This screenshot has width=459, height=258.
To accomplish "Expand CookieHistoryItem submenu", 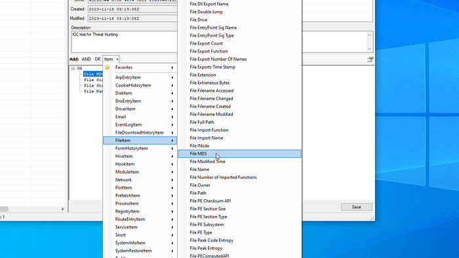I will pos(140,85).
